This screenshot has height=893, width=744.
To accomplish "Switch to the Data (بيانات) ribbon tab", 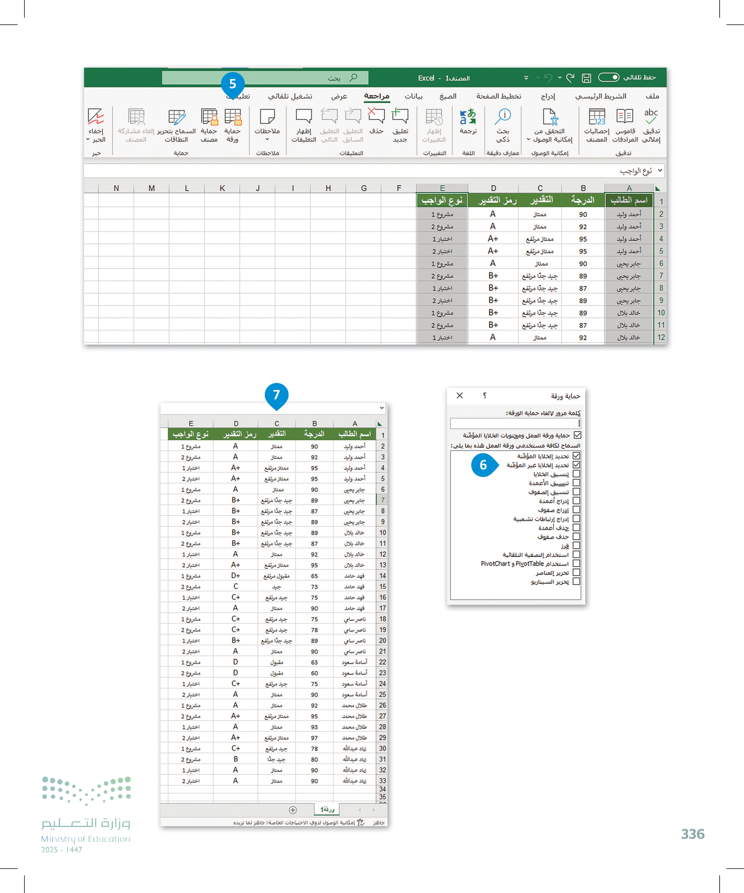I will 413,97.
